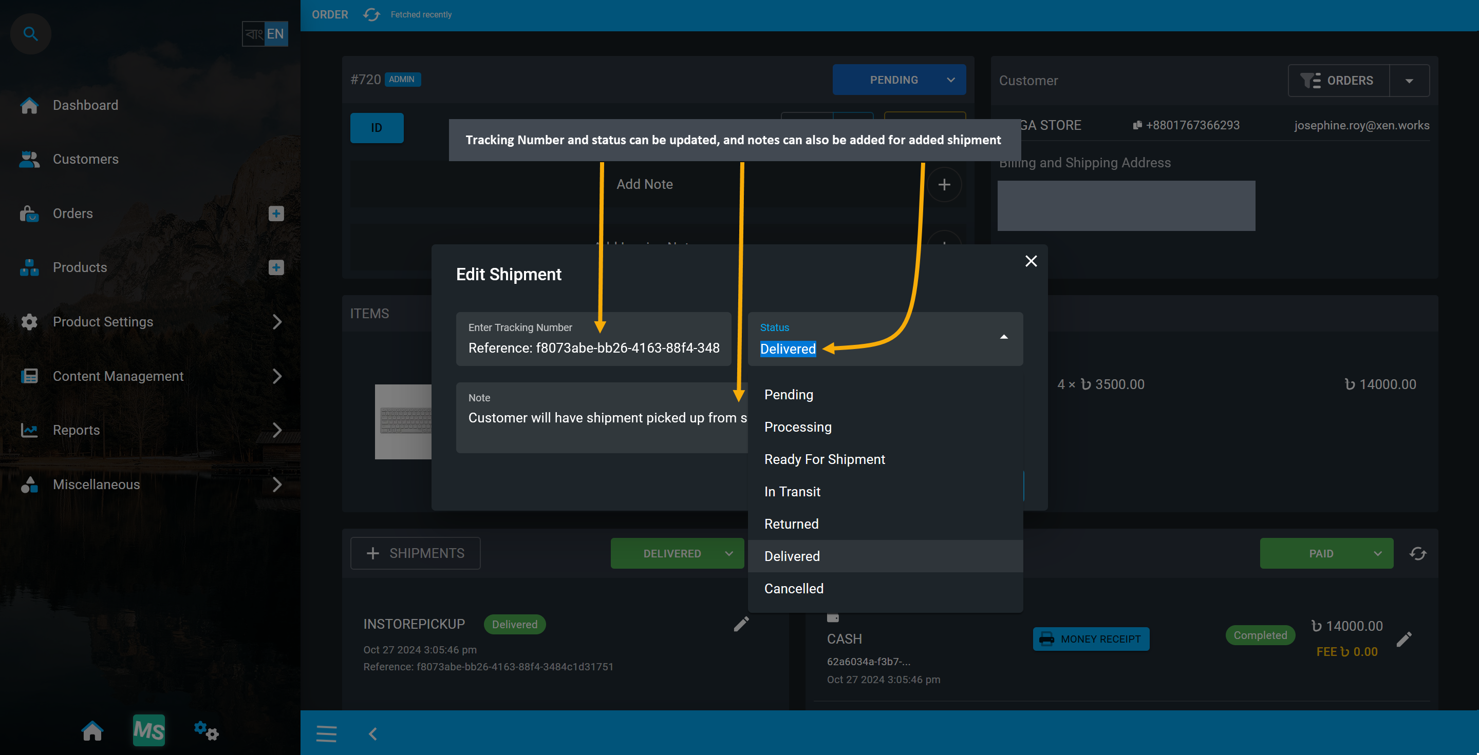1479x755 pixels.
Task: Toggle the Completed payment status badge
Action: (1260, 634)
